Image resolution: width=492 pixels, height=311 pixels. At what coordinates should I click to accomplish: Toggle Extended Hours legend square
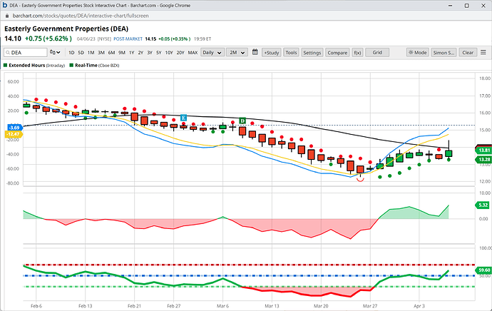click(5, 66)
